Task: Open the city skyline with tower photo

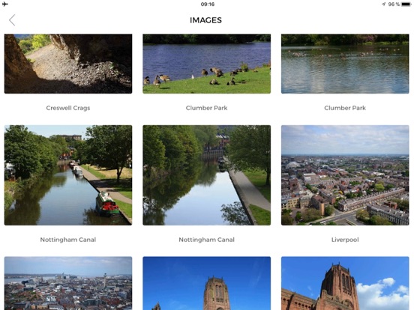Action: click(68, 283)
